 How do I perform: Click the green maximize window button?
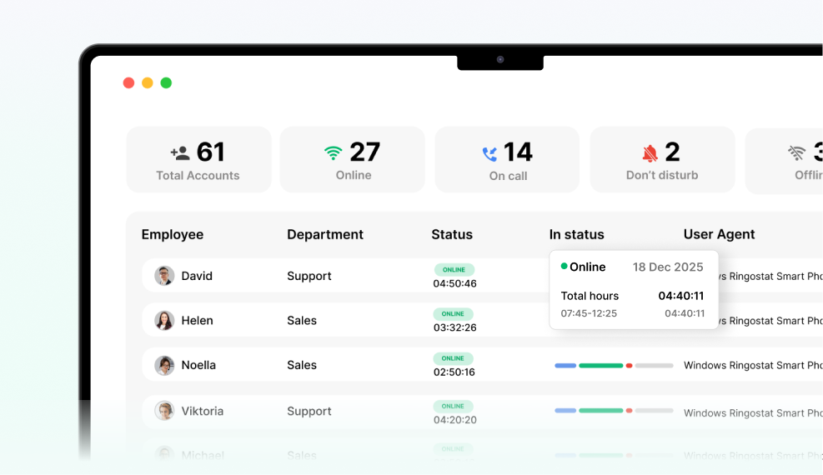click(x=166, y=82)
